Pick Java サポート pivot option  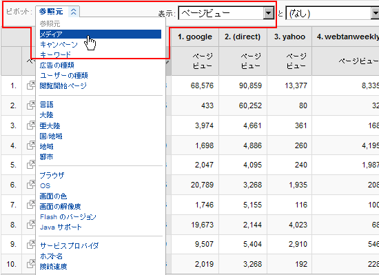61,227
